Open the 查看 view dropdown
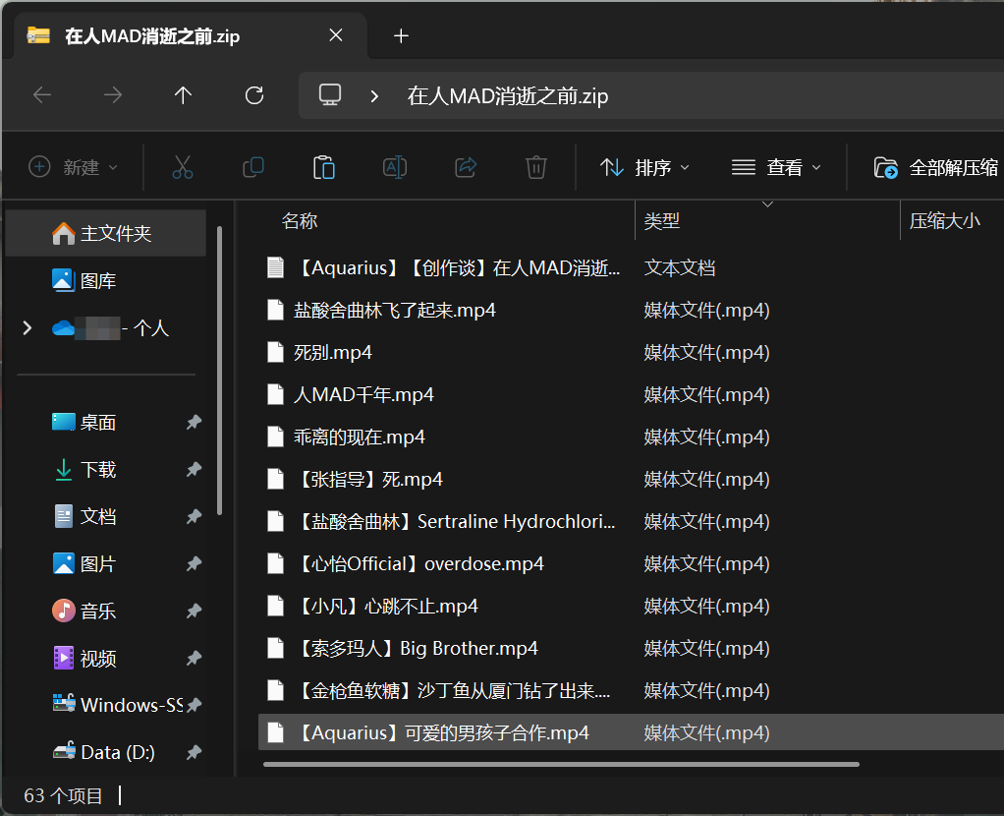The width and height of the screenshot is (1004, 816). pyautogui.click(x=776, y=168)
